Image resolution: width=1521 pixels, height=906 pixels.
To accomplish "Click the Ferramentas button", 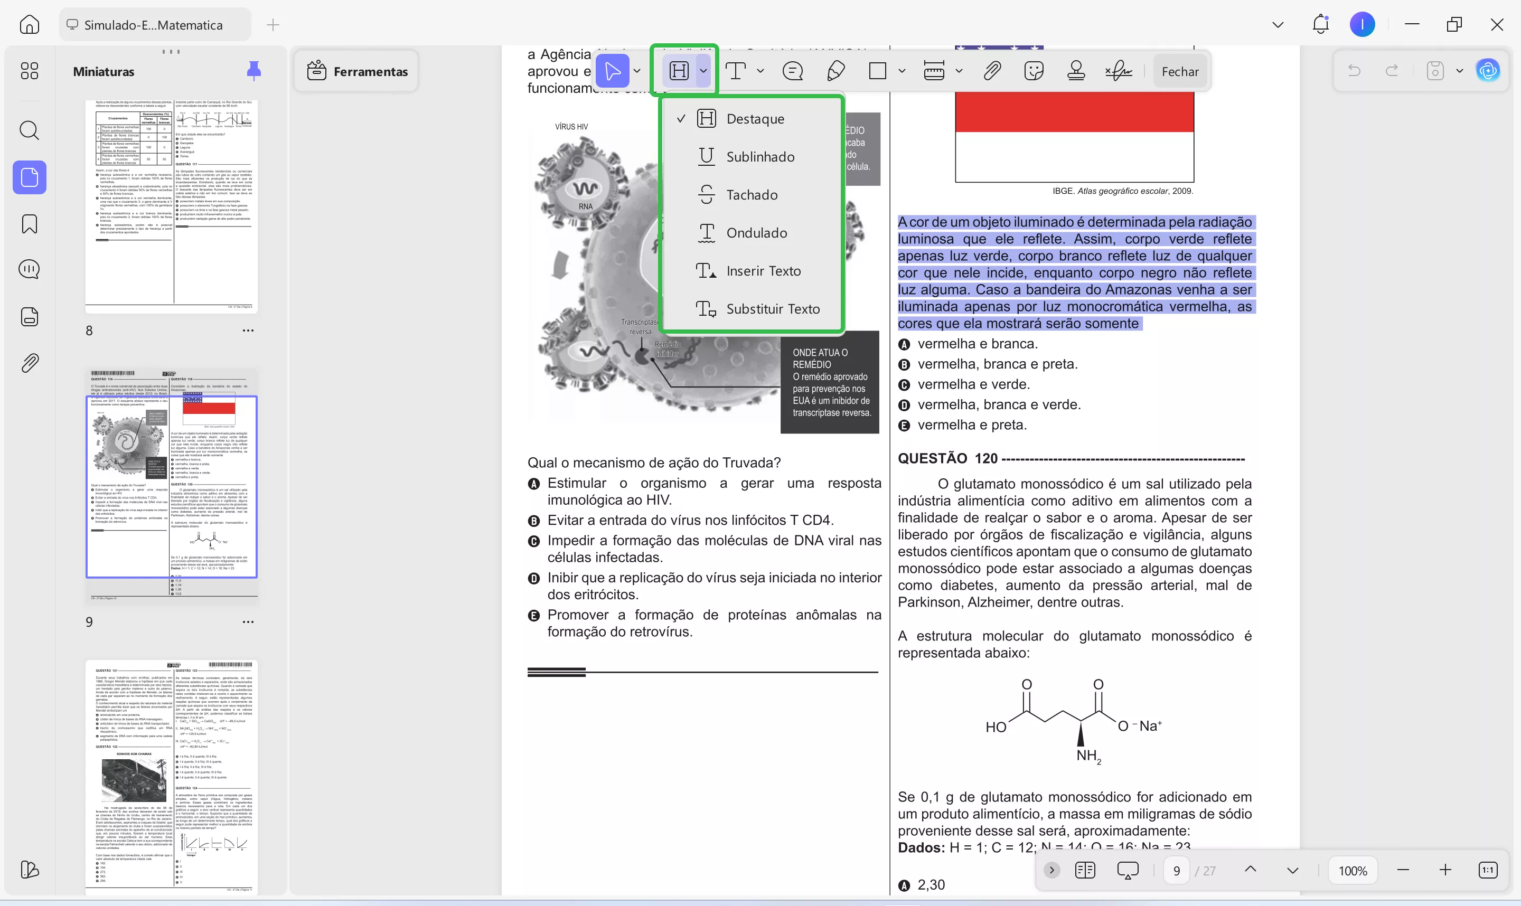I will click(x=357, y=71).
